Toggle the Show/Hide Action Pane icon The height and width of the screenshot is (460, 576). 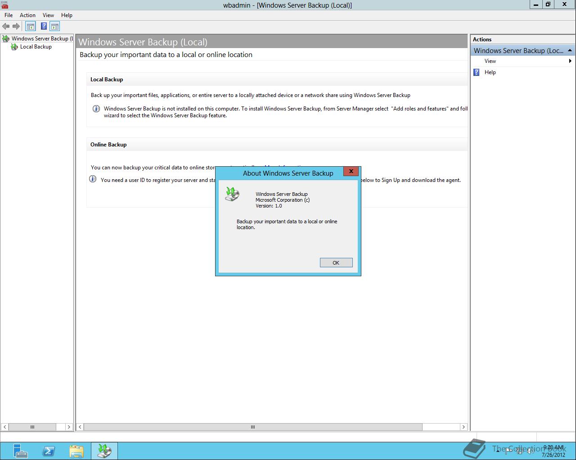click(x=55, y=26)
